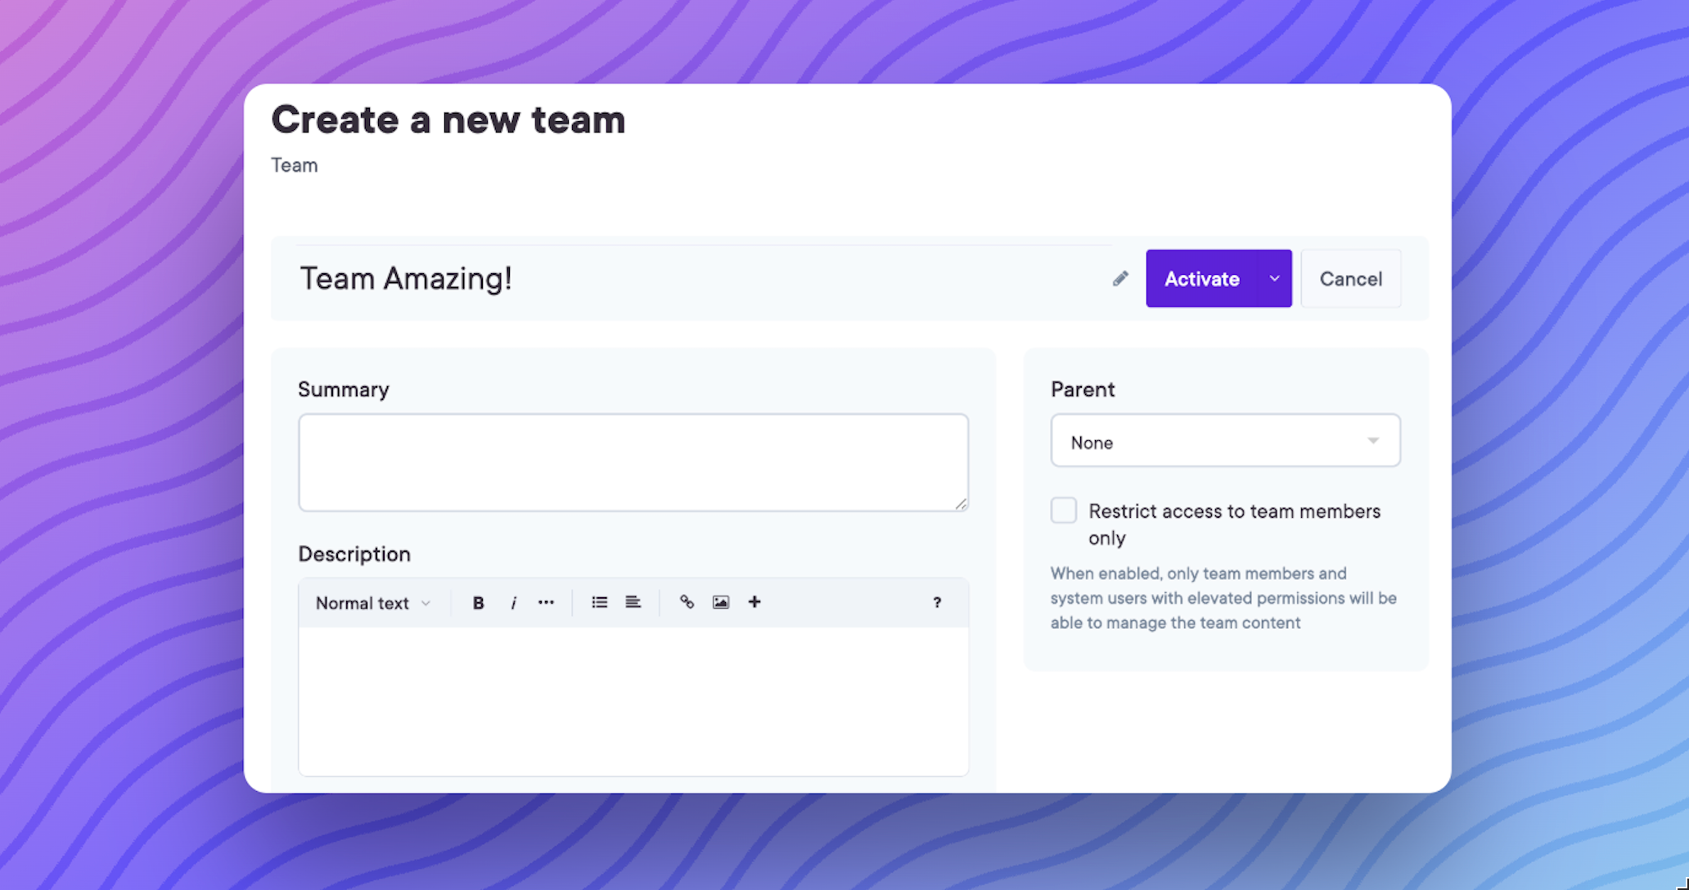Expand the arrow next to Activate
The height and width of the screenshot is (890, 1689).
click(x=1274, y=279)
